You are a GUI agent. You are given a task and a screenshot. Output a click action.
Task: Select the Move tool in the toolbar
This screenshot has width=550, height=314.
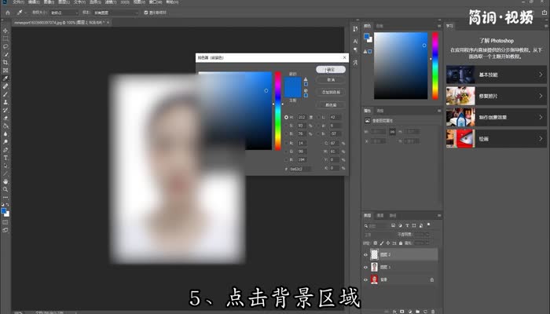click(x=5, y=29)
